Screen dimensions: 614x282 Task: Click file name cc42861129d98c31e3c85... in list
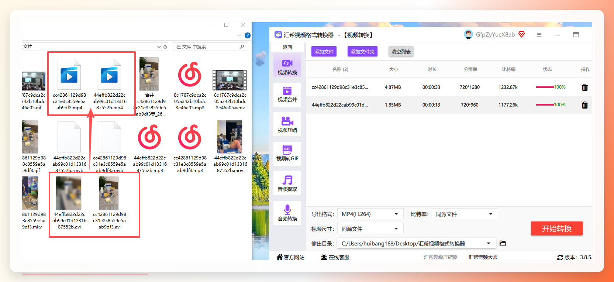coord(340,87)
